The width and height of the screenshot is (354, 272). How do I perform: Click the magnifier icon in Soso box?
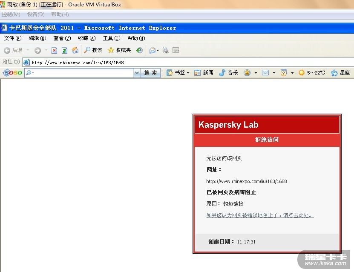(29, 73)
